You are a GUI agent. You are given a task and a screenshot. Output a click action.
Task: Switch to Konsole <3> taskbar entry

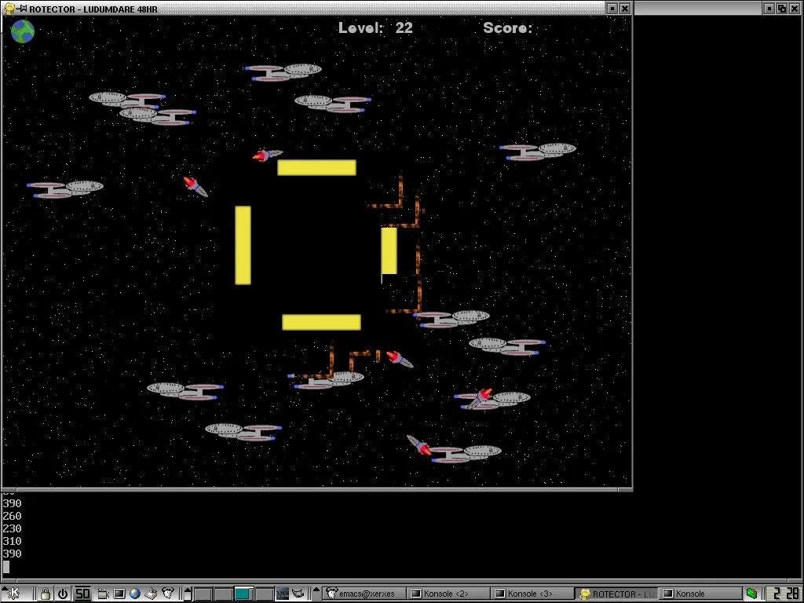tap(532, 594)
